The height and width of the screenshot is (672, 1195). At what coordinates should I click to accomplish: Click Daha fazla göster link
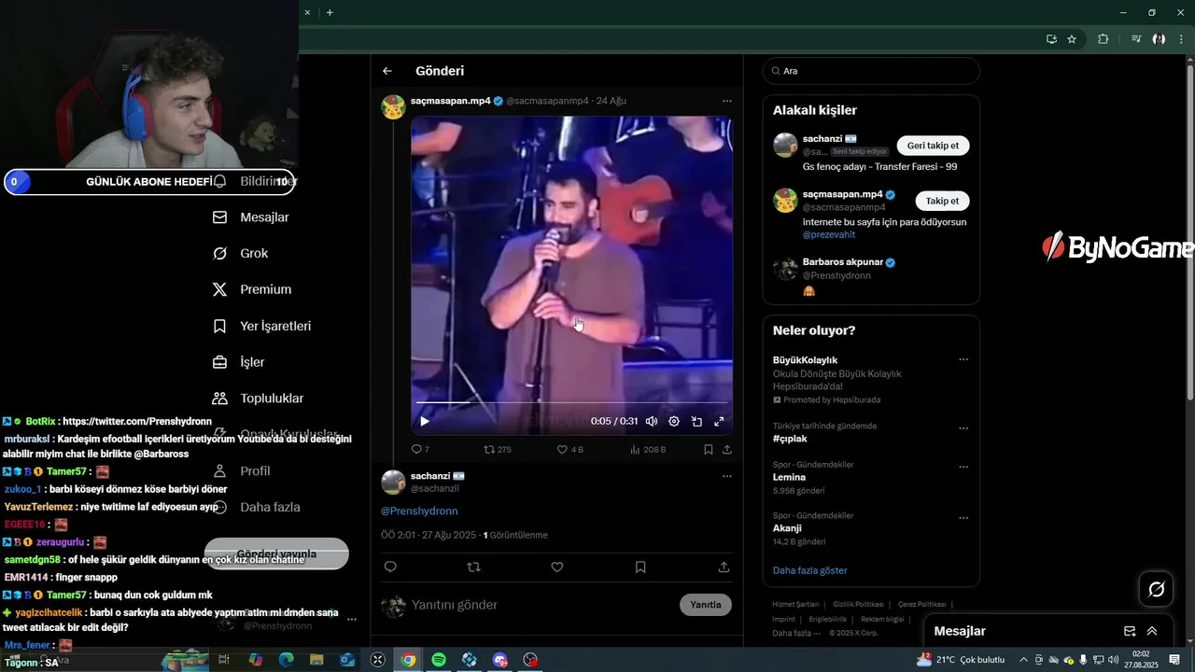pos(810,570)
